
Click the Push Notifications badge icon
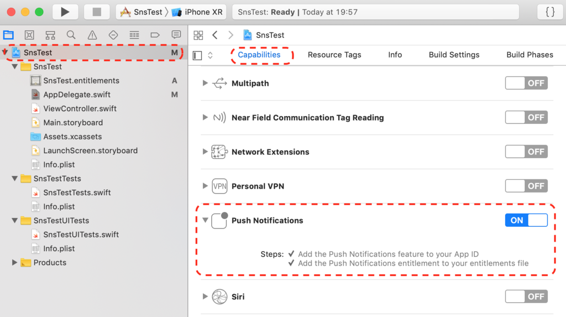[x=219, y=221]
